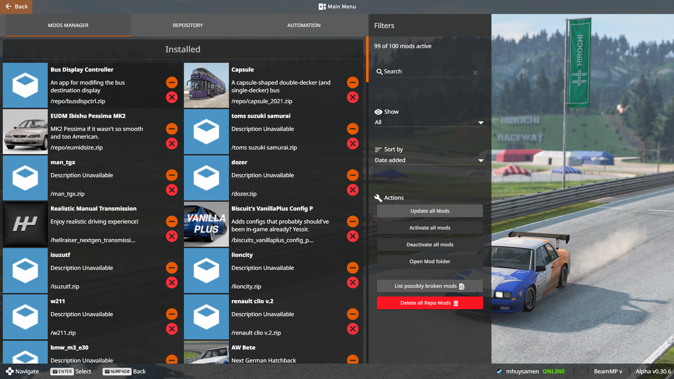674x379 pixels.
Task: Open Realistic Manual Transmission thumbnail
Action: [x=25, y=224]
